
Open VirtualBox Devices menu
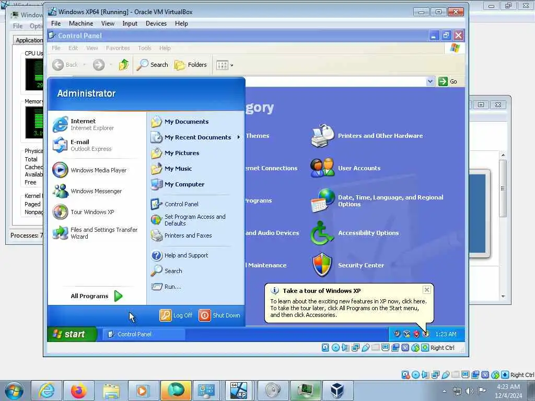pos(156,23)
